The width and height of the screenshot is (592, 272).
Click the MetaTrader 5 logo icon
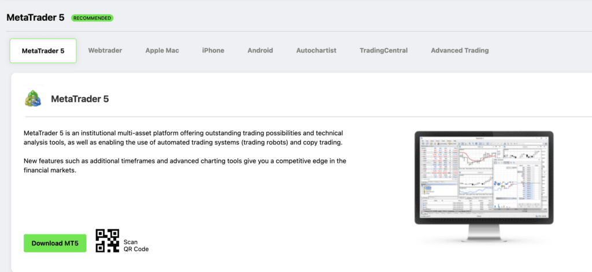[x=33, y=99]
